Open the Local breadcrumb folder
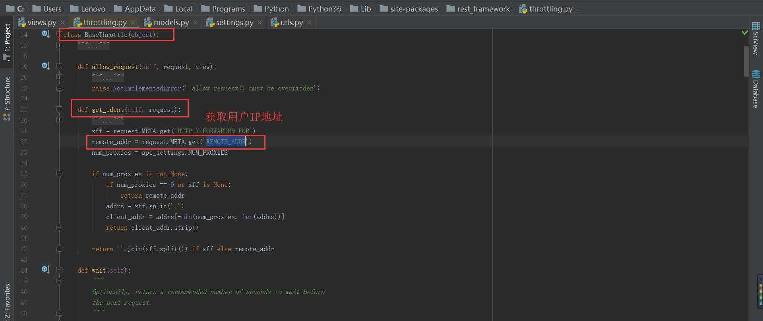The image size is (763, 321). (178, 9)
